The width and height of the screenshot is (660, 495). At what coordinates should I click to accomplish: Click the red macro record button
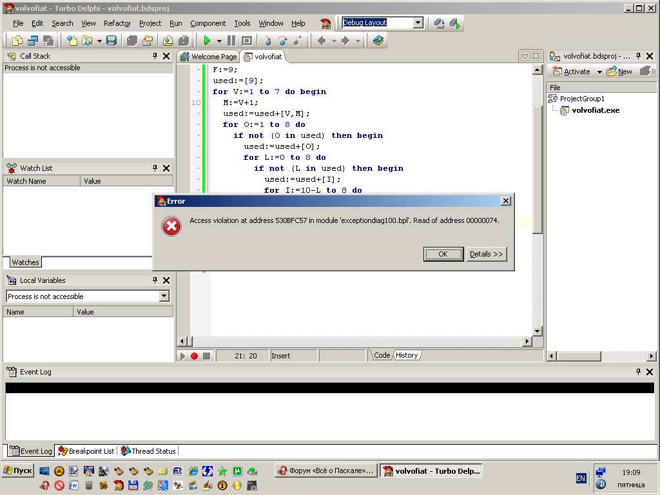click(194, 356)
